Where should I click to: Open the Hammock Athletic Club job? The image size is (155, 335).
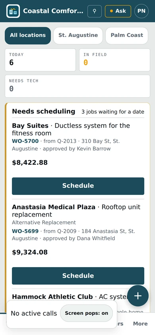pyautogui.click(x=52, y=297)
